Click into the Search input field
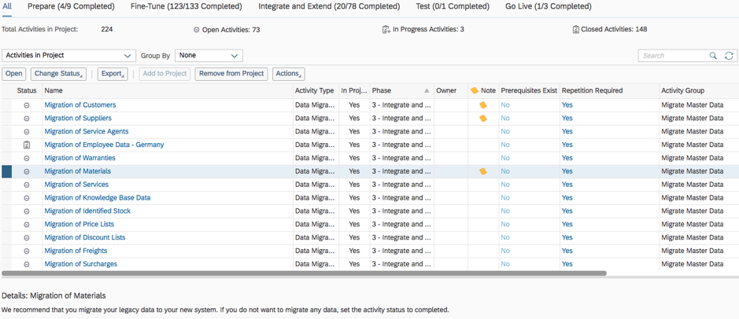This screenshot has width=739, height=319. [x=674, y=56]
